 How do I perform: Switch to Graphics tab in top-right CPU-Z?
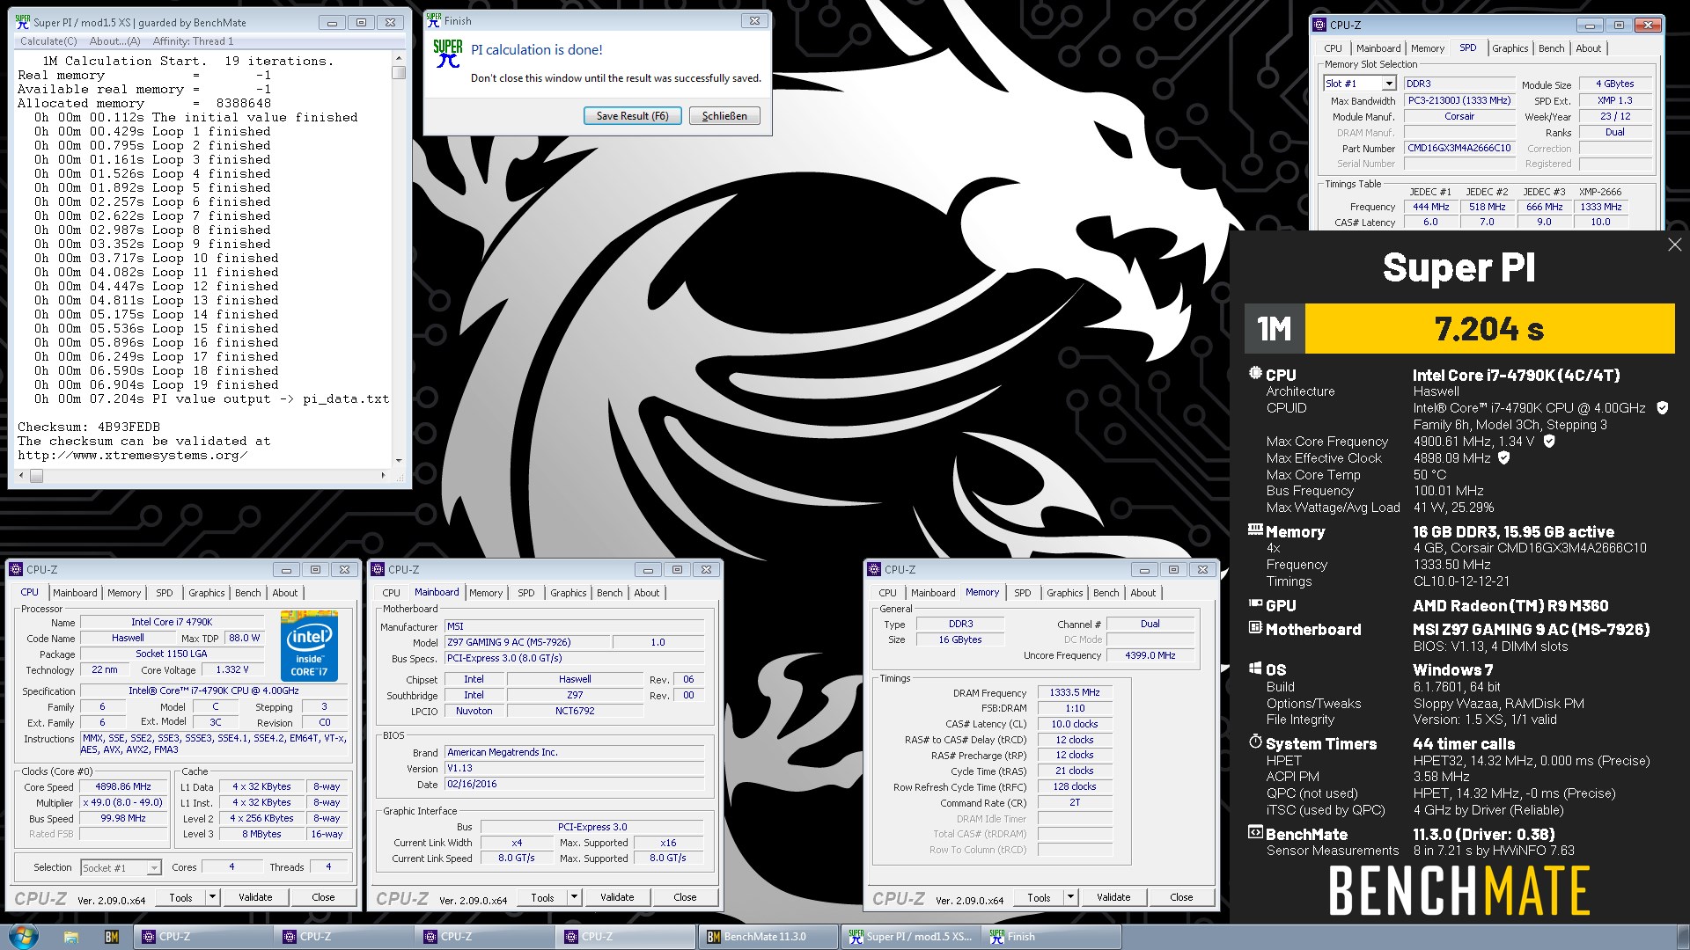click(1510, 48)
